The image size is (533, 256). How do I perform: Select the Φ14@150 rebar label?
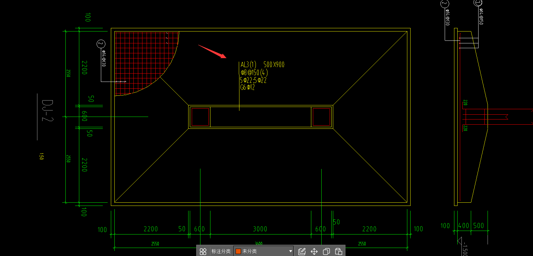point(481,16)
